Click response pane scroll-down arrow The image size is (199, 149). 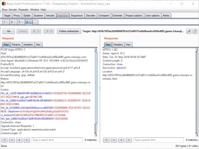pyautogui.click(x=197, y=135)
